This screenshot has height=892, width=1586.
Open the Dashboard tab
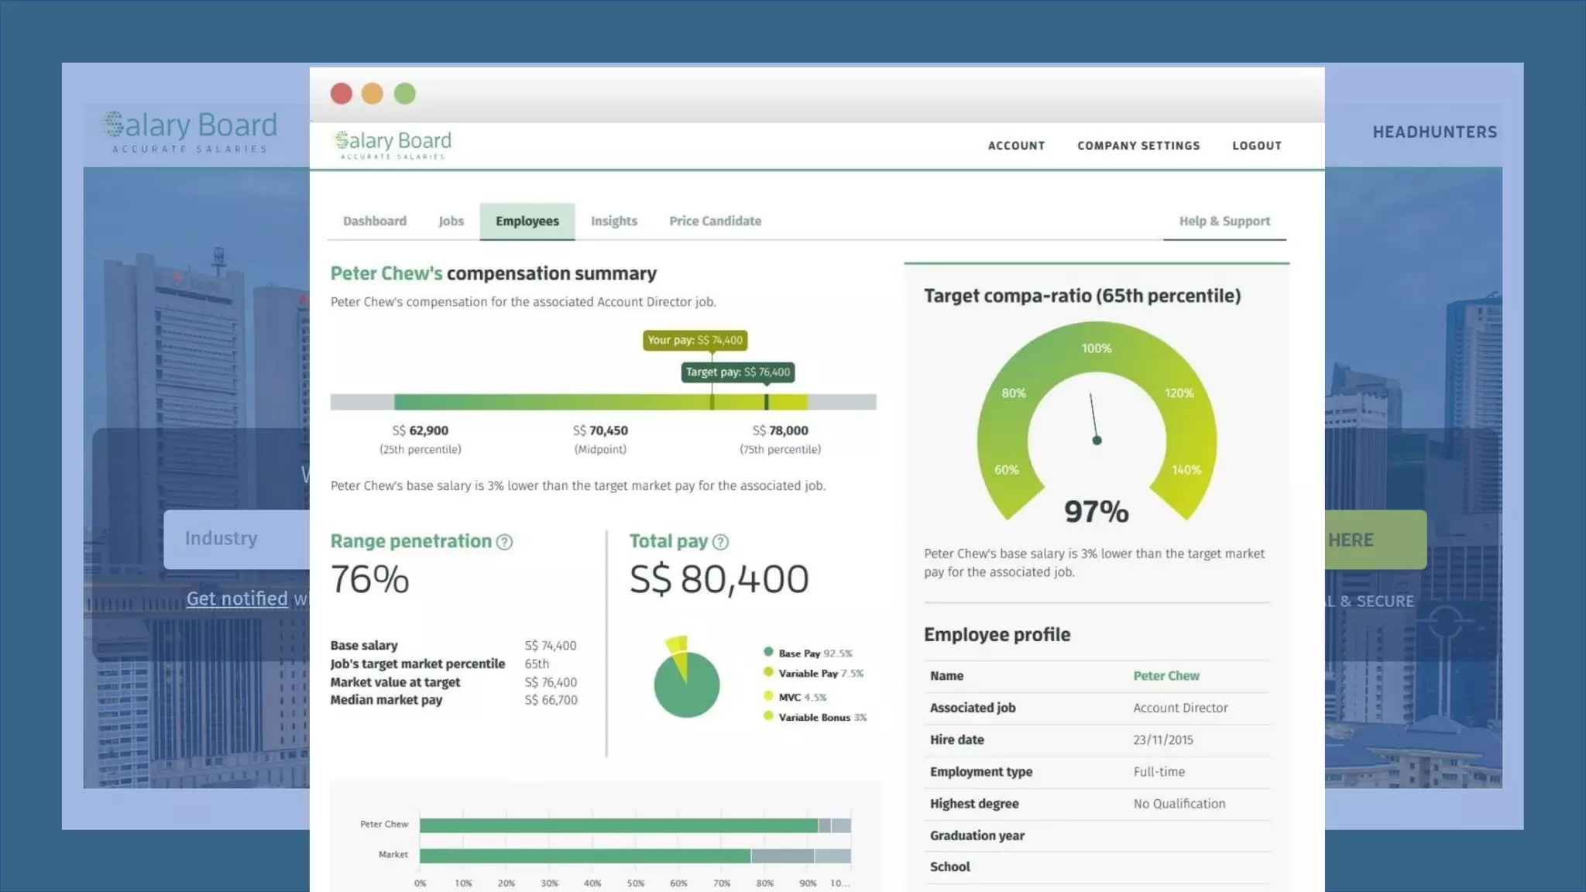[375, 221]
